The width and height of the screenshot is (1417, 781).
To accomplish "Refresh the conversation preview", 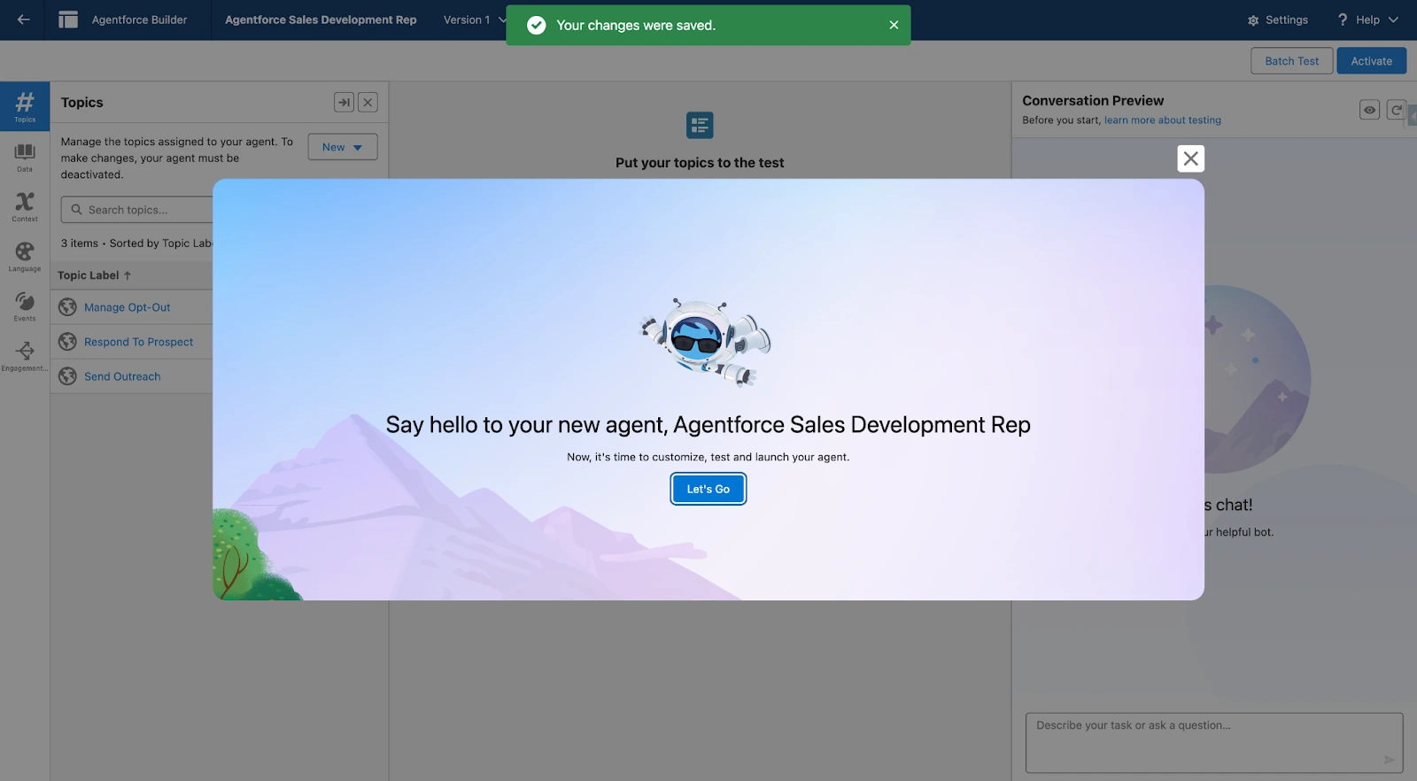I will pos(1396,110).
